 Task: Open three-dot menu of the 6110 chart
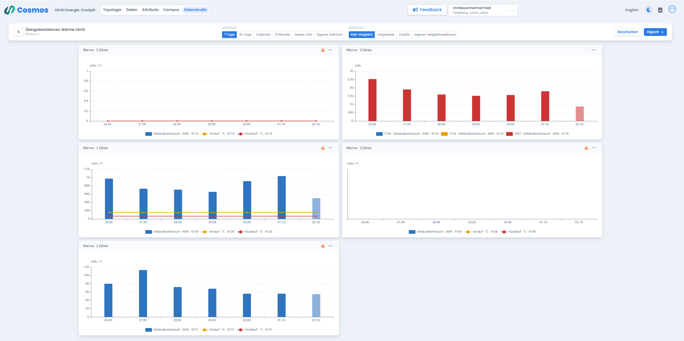[x=594, y=50]
